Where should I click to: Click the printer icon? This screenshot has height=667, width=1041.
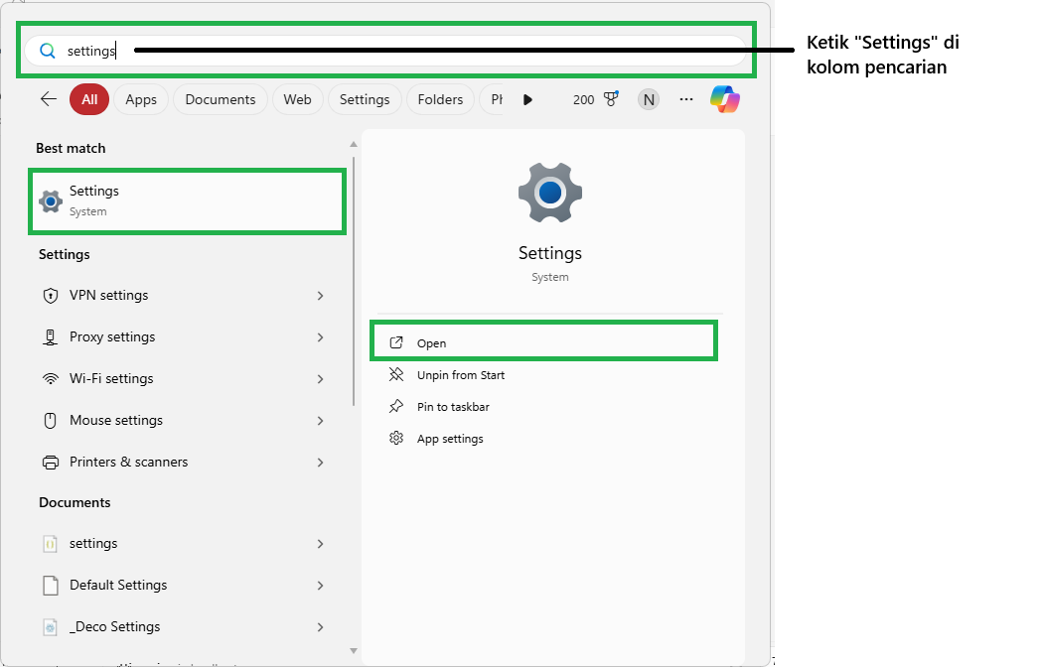pyautogui.click(x=51, y=463)
